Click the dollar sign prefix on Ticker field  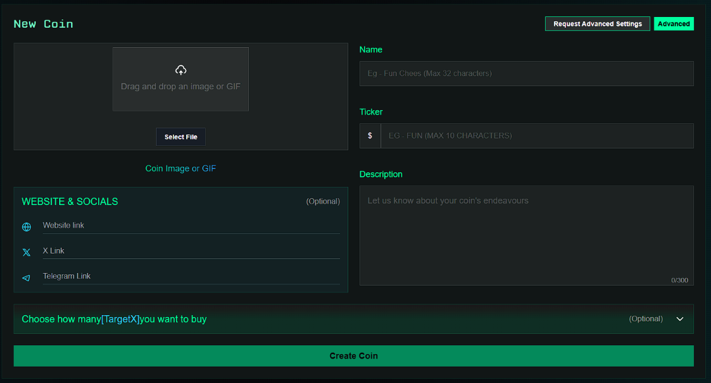tap(370, 135)
